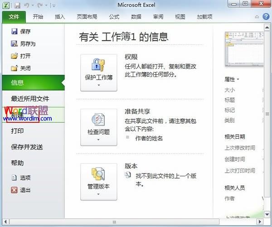Image resolution: width=272 pixels, height=227 pixels.
Task: Click the 版本 heading text
Action: 131,166
